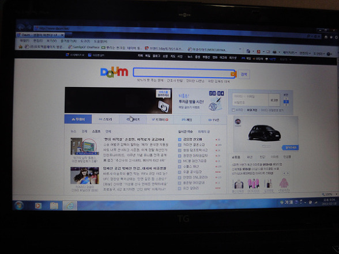339x254 pixels.
Task: Click the IE home icon in the command bar
Action: pyautogui.click(x=248, y=51)
